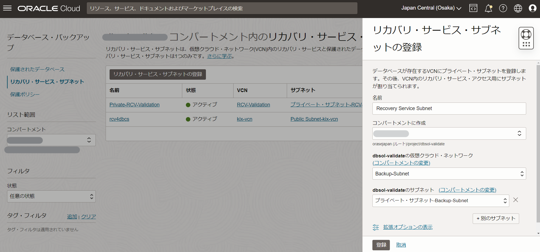Remove the subnet row with X icon

[515, 200]
